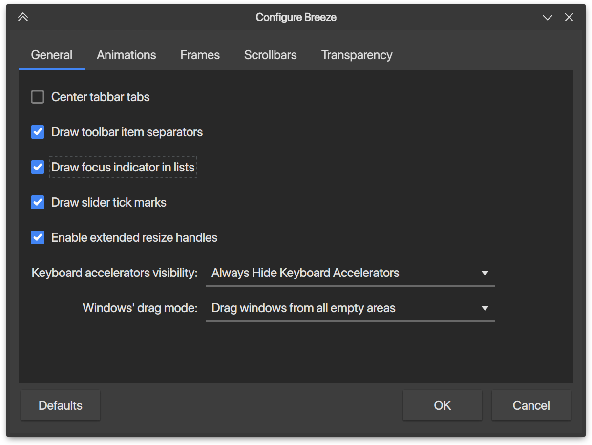The width and height of the screenshot is (592, 445).
Task: Select the Transparency tab
Action: (x=357, y=55)
